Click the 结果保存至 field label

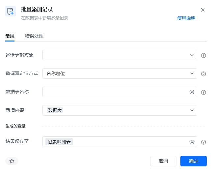[x=17, y=141]
